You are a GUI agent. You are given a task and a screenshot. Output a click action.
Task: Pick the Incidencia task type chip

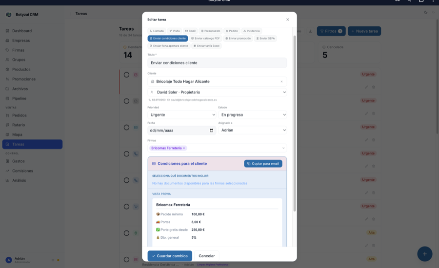coord(251,31)
